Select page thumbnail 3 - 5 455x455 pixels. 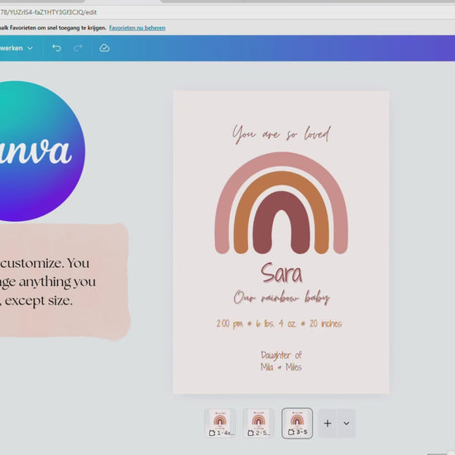pyautogui.click(x=297, y=423)
